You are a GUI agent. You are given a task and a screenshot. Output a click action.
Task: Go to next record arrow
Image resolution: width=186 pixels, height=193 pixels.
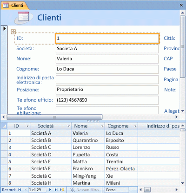tap(50, 190)
